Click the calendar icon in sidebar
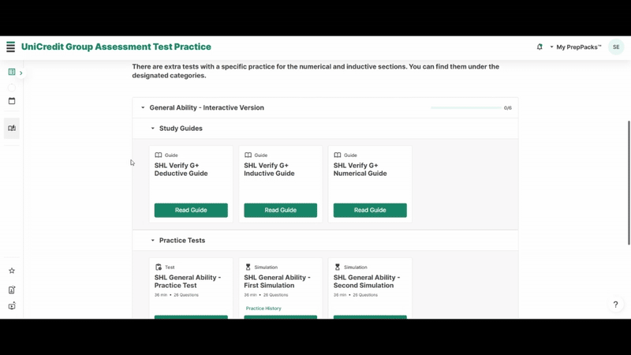The image size is (631, 355). click(12, 101)
